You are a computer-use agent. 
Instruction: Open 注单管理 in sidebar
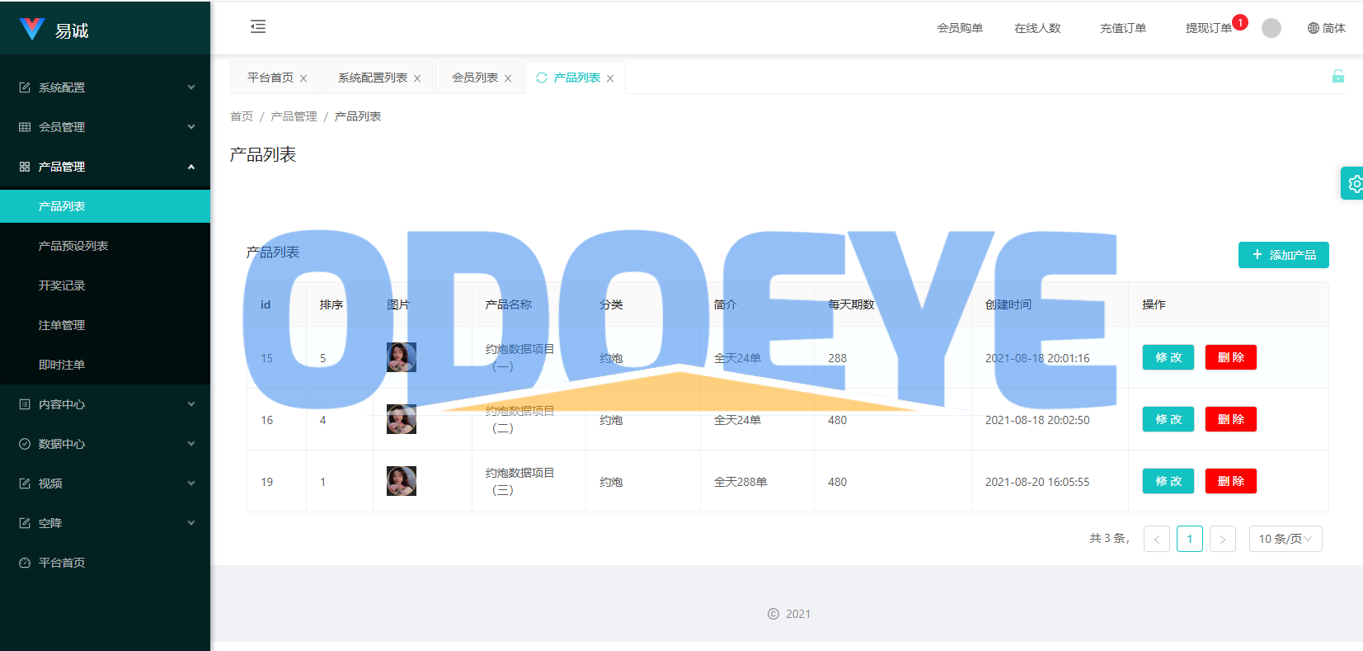[x=105, y=325]
